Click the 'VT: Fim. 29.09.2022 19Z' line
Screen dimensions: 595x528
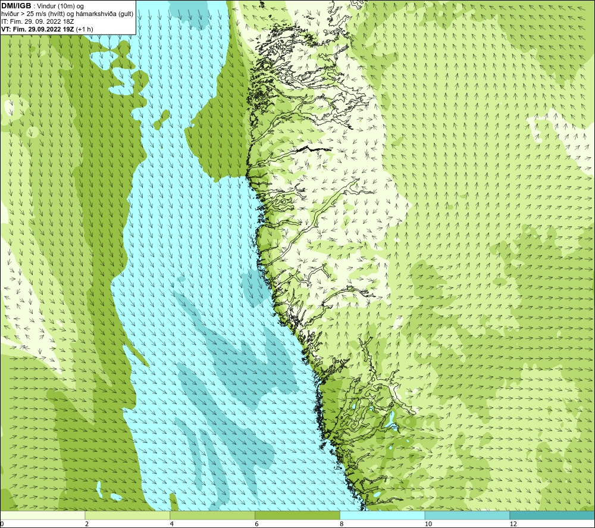tap(37, 29)
